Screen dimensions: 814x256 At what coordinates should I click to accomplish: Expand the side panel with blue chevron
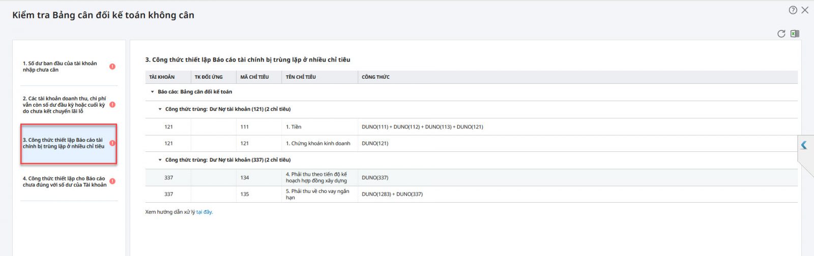(804, 145)
